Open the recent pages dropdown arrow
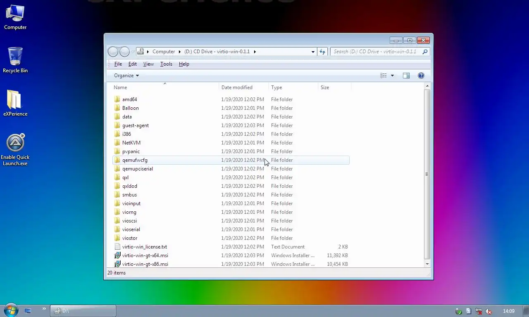This screenshot has width=529, height=317. [133, 52]
